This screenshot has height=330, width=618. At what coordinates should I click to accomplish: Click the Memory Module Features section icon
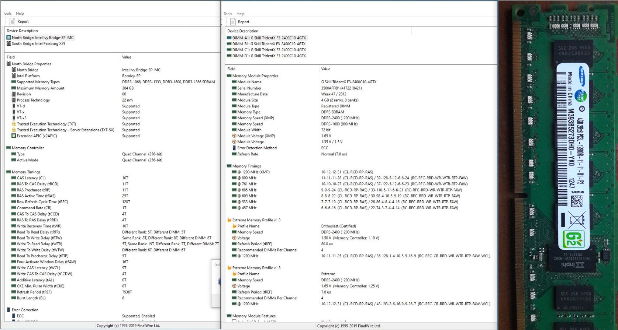click(x=229, y=316)
